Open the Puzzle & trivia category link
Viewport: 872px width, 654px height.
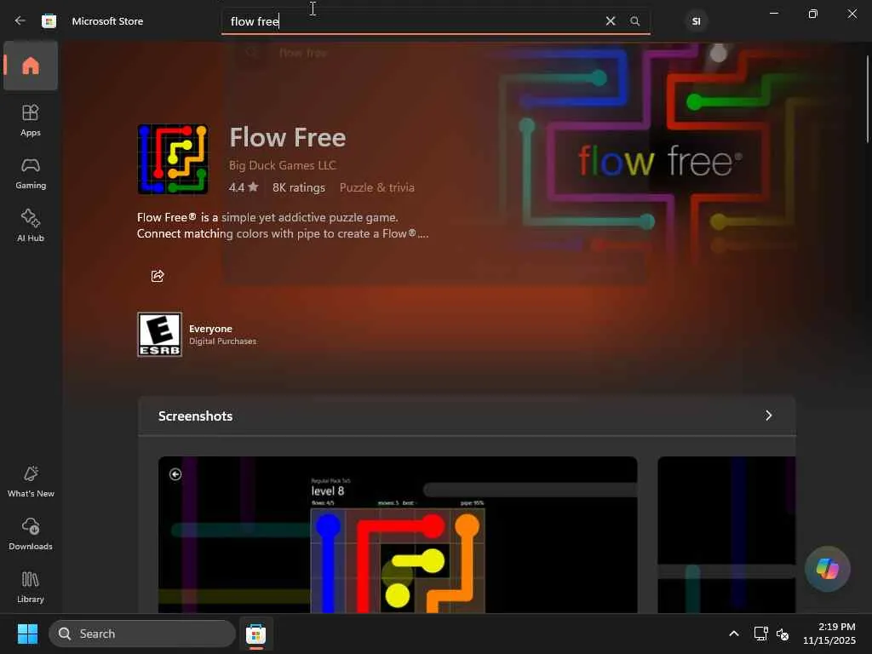[377, 187]
